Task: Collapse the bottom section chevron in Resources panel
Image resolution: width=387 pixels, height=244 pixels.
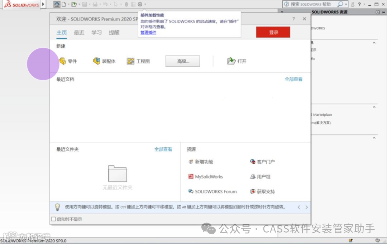Action: pyautogui.click(x=374, y=138)
